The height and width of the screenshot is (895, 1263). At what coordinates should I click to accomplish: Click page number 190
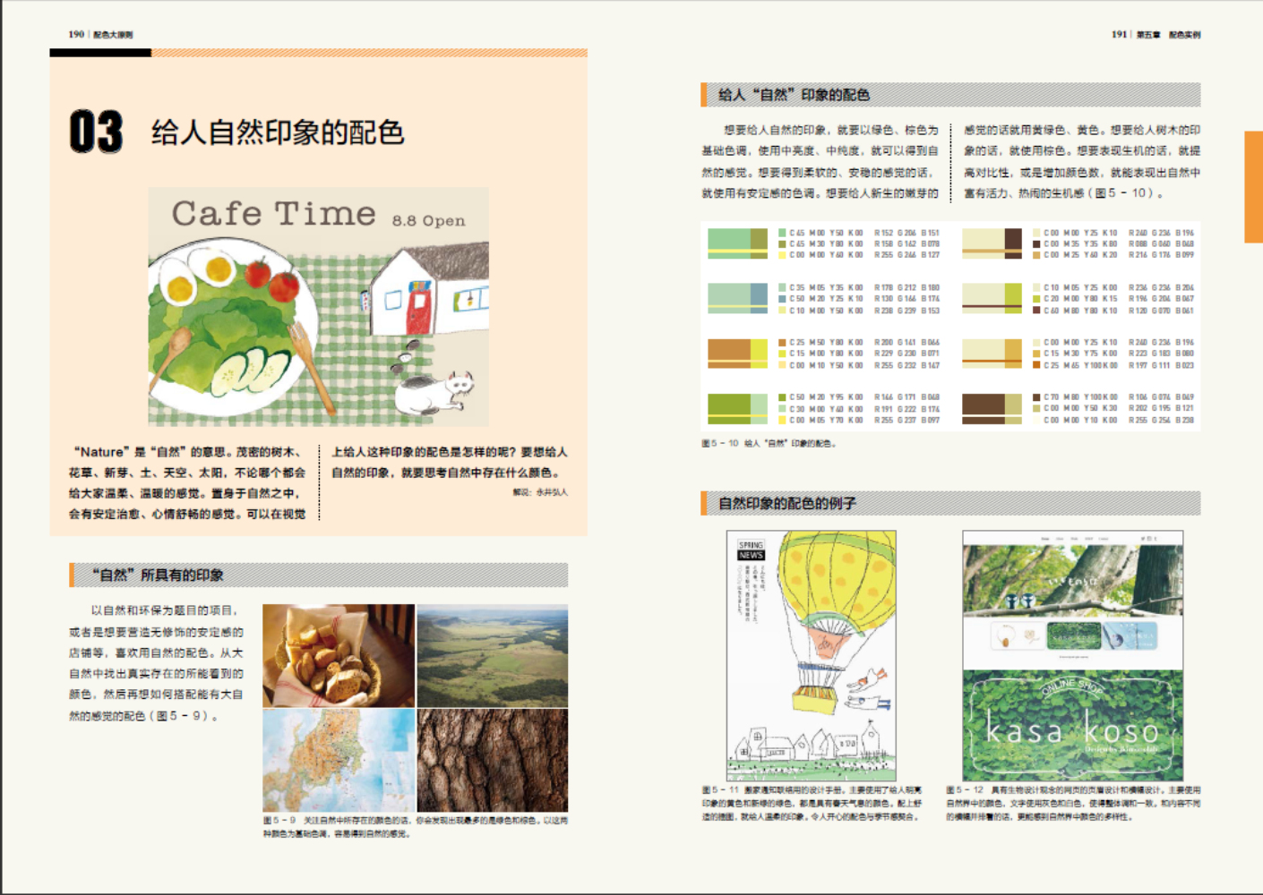(76, 34)
